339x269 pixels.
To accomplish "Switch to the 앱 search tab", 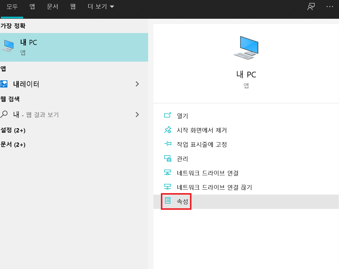I will coord(32,7).
